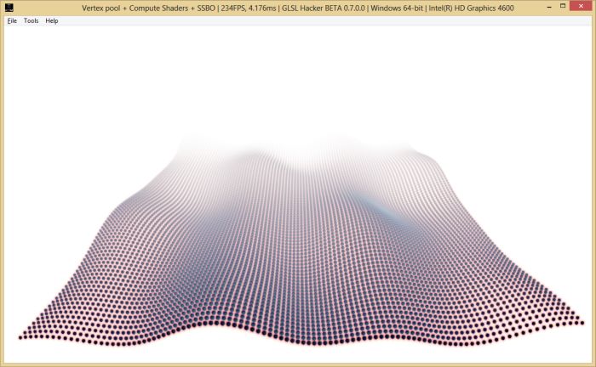The width and height of the screenshot is (596, 367).
Task: Open the File menu
Action: 12,20
